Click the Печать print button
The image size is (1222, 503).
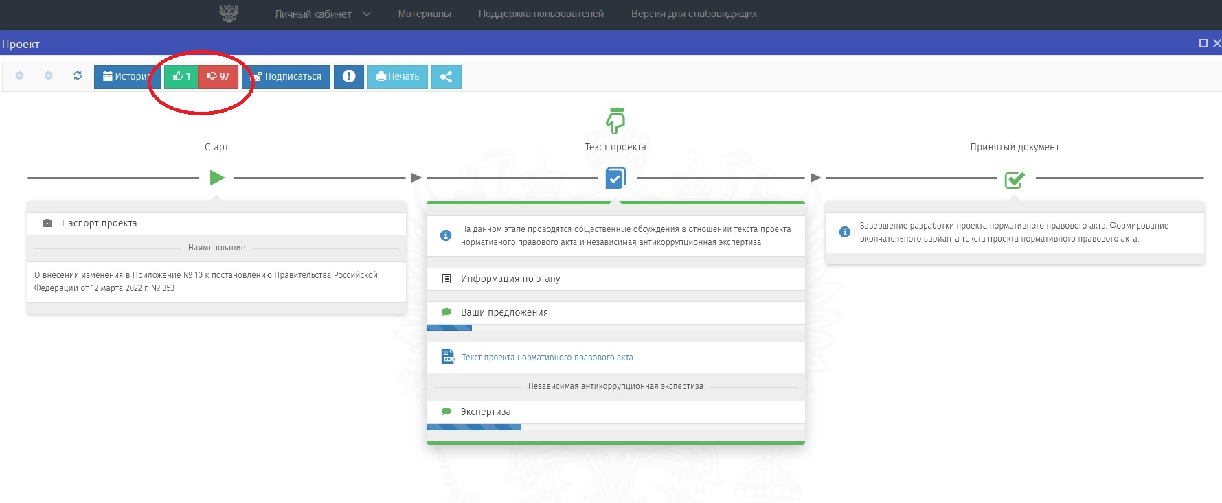(x=398, y=76)
